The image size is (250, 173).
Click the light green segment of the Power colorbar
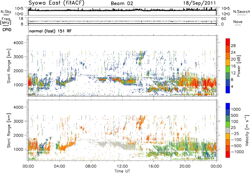228,69
